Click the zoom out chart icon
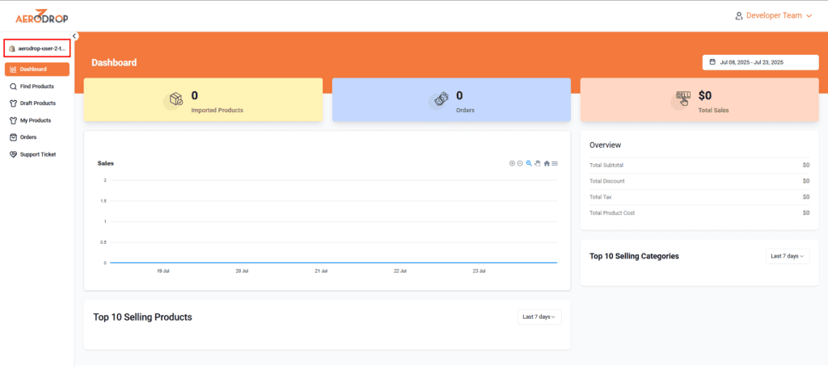 [x=520, y=163]
